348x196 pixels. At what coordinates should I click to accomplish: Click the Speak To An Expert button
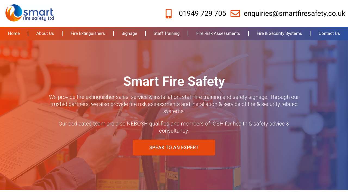tap(174, 148)
